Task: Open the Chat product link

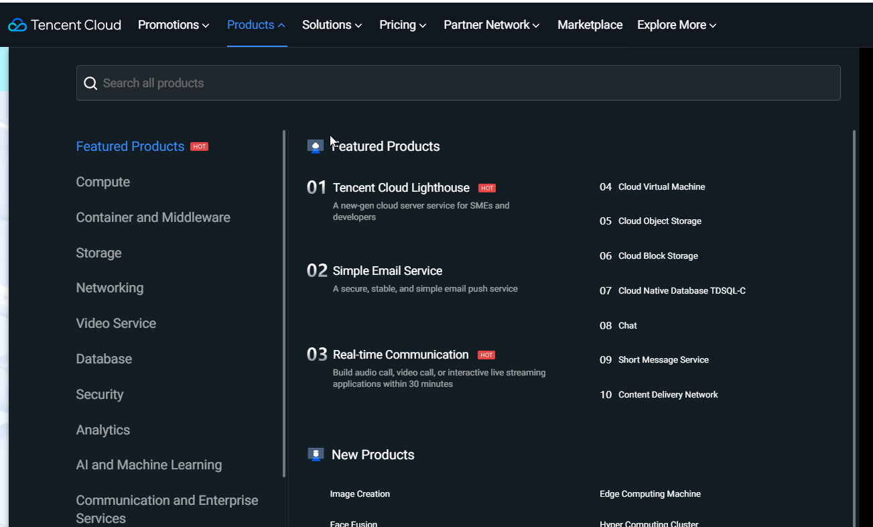Action: [x=628, y=326]
